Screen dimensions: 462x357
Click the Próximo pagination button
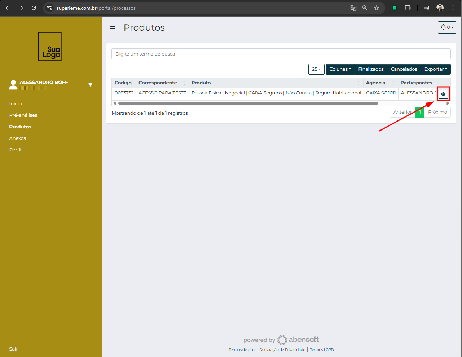tap(437, 112)
